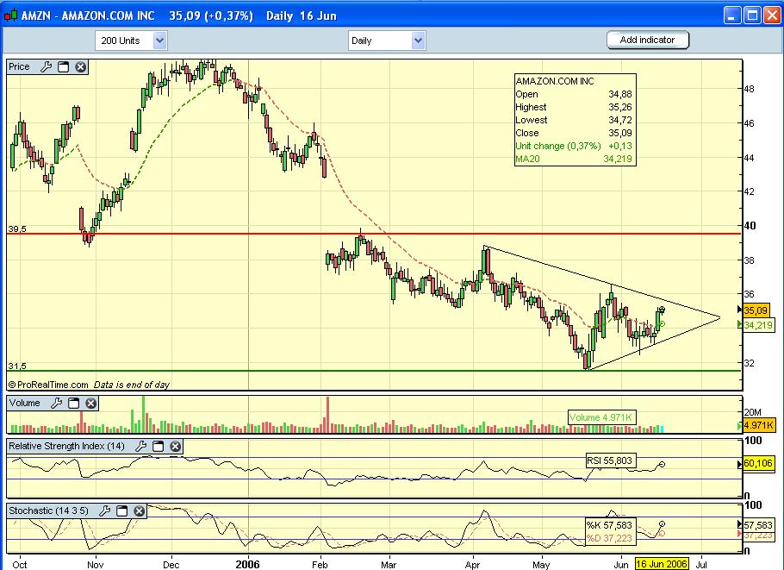Click the 4.971K volume axis tag
784x570 pixels.
[758, 425]
